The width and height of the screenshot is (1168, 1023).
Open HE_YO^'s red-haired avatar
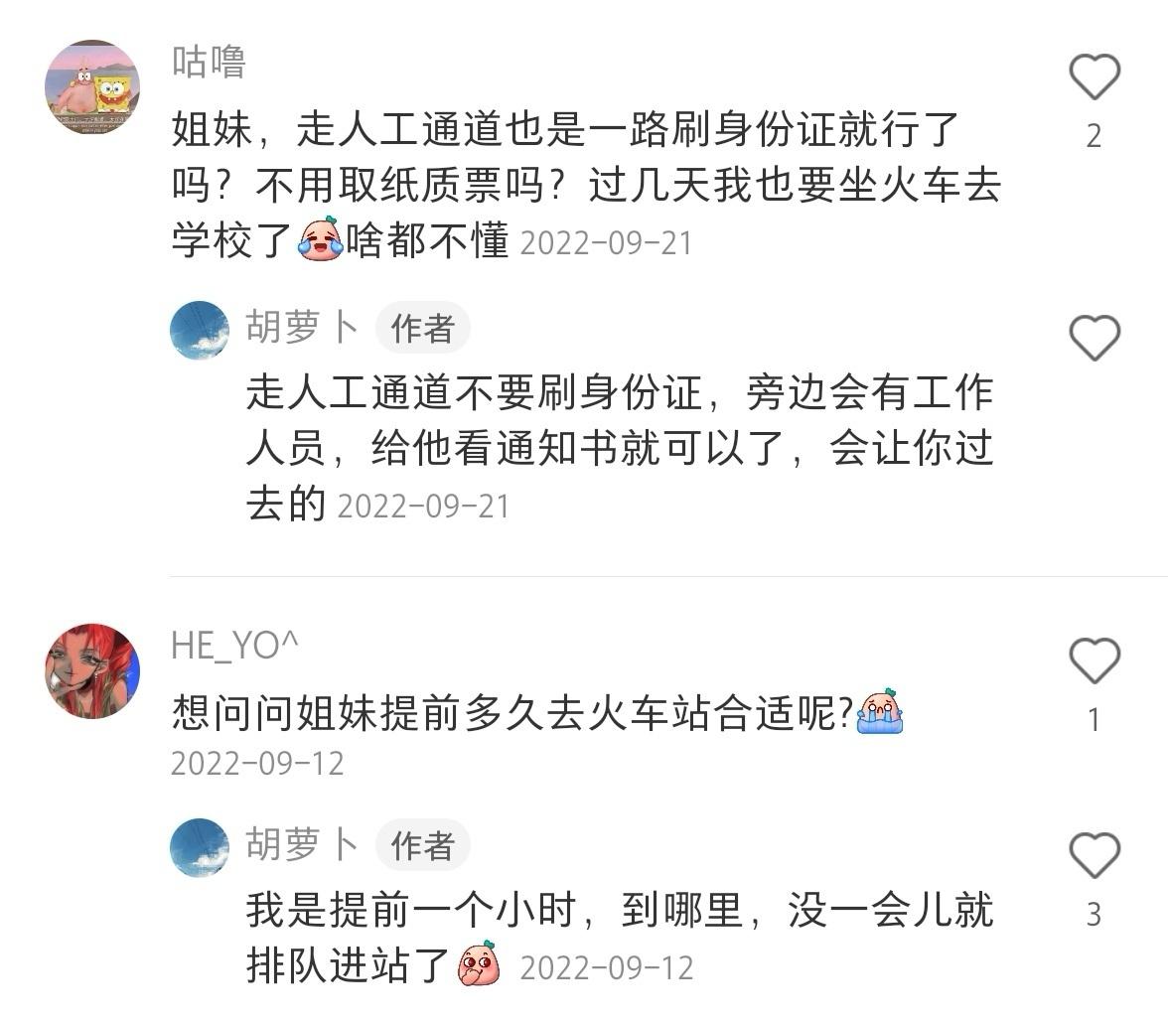click(x=92, y=670)
